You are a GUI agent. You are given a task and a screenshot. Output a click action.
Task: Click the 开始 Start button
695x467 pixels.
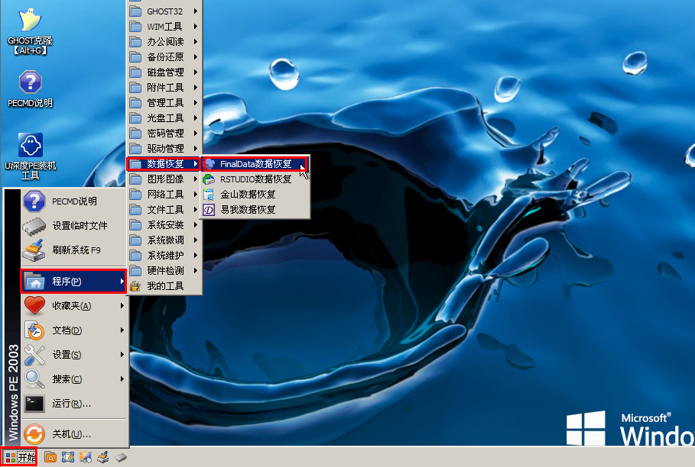[x=20, y=457]
